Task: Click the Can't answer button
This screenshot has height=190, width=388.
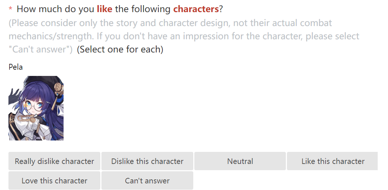Action: (x=147, y=180)
